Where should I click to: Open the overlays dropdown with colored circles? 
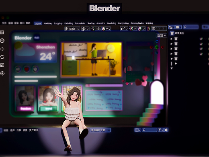[141, 29]
